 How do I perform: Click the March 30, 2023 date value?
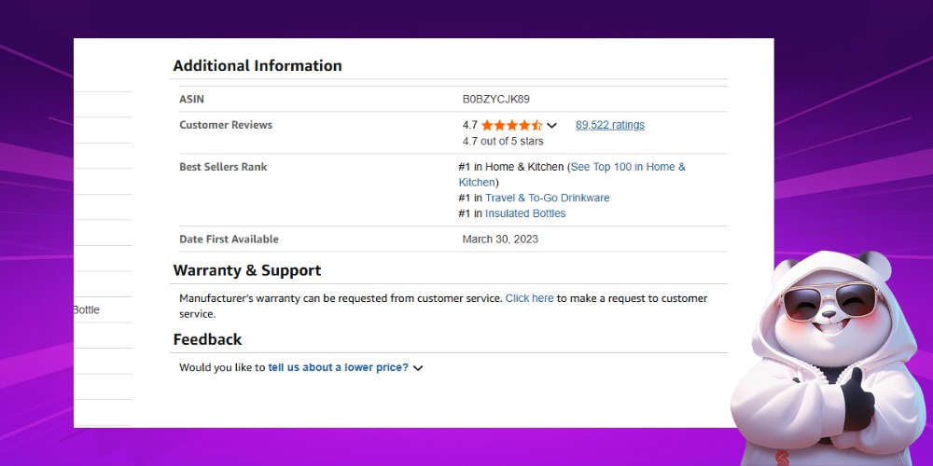[x=500, y=239]
